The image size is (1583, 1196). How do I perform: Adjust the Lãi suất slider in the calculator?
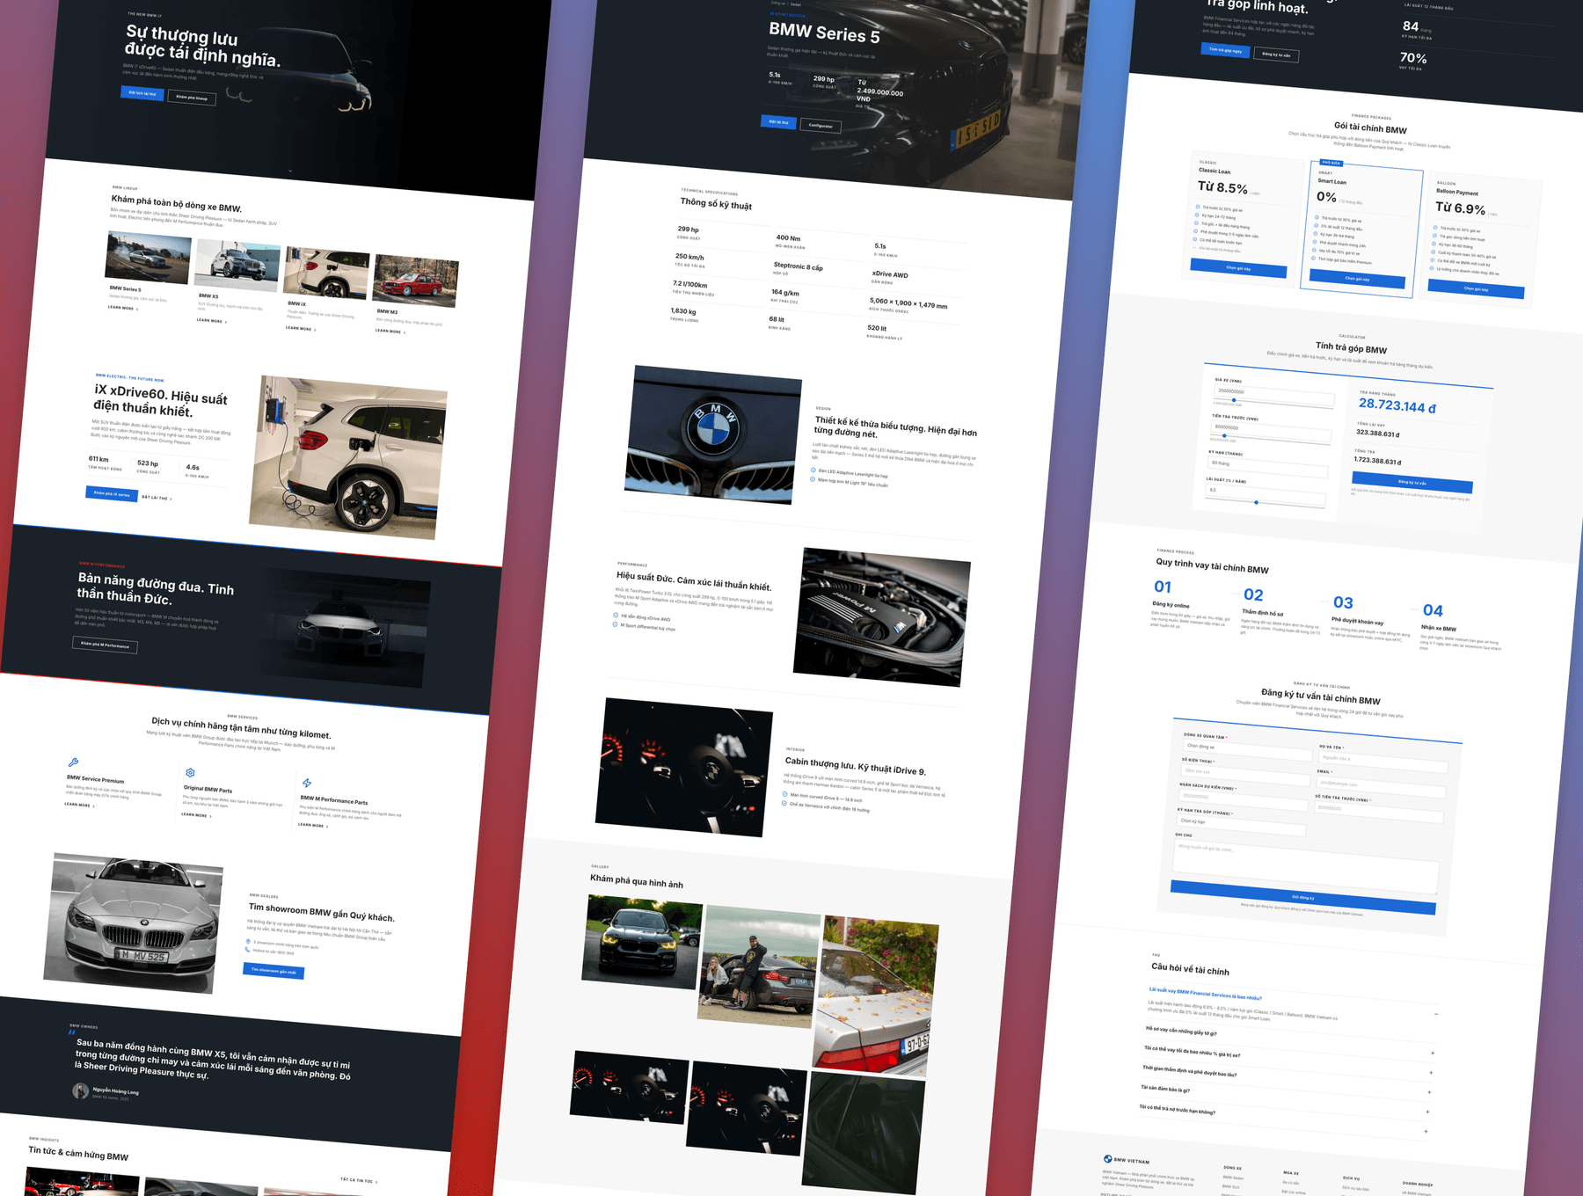click(1256, 502)
